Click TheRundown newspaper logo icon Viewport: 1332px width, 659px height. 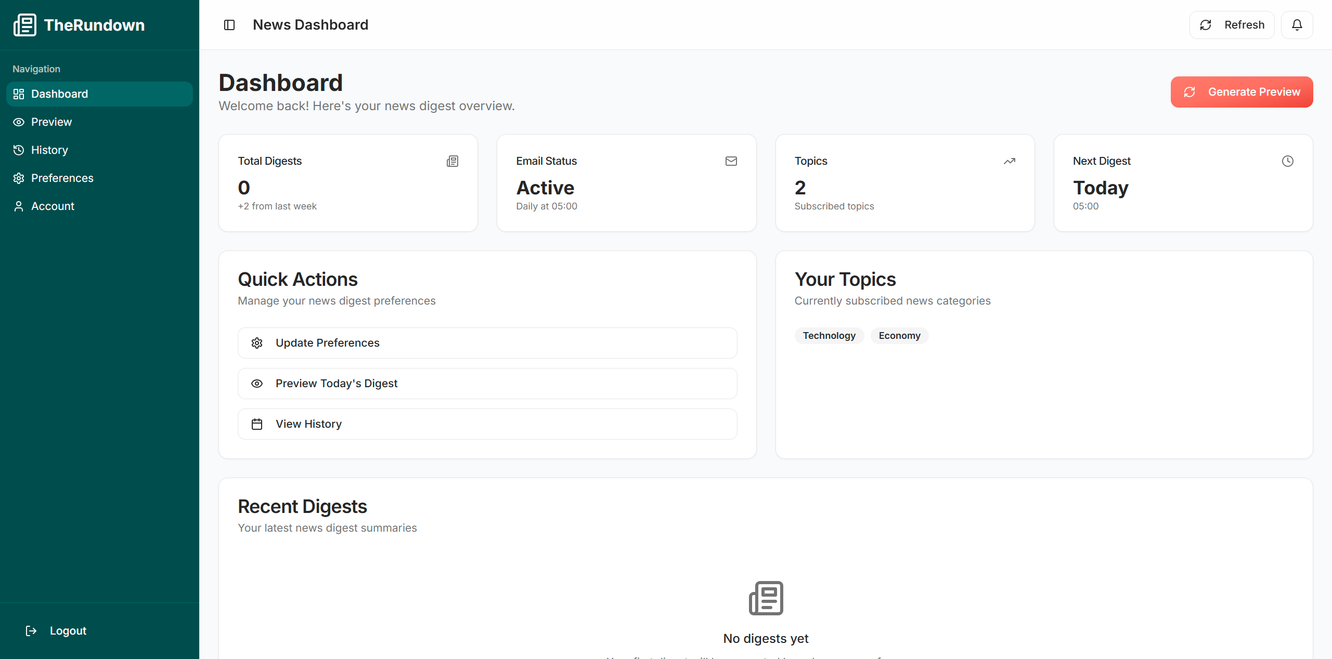[x=25, y=25]
